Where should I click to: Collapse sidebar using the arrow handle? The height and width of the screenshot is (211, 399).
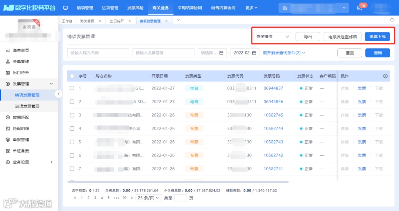(58, 94)
